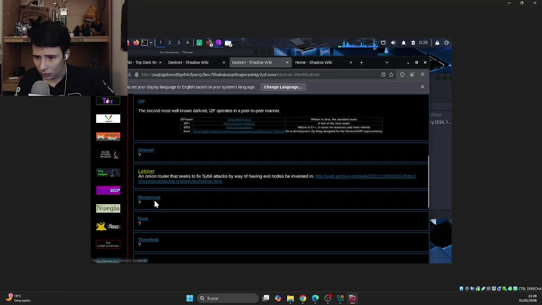This screenshot has width=542, height=305.
Task: Open Microsoft Edge from the taskbar
Action: [315, 298]
